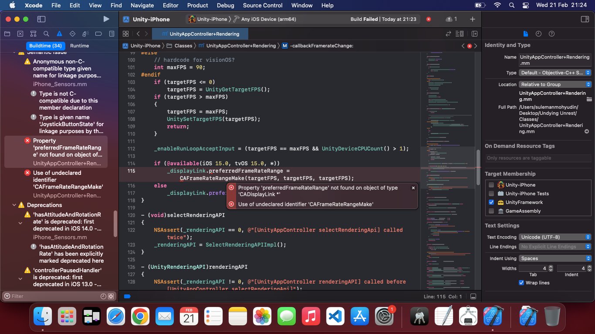The image size is (595, 334).
Task: Adjust the Indent width stepper
Action: tap(588, 268)
